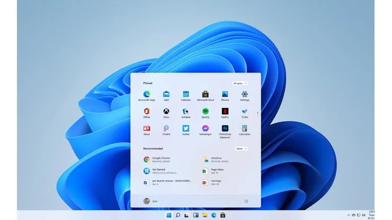Open Josh's user account menu
This screenshot has width=392, height=220.
pos(150,201)
